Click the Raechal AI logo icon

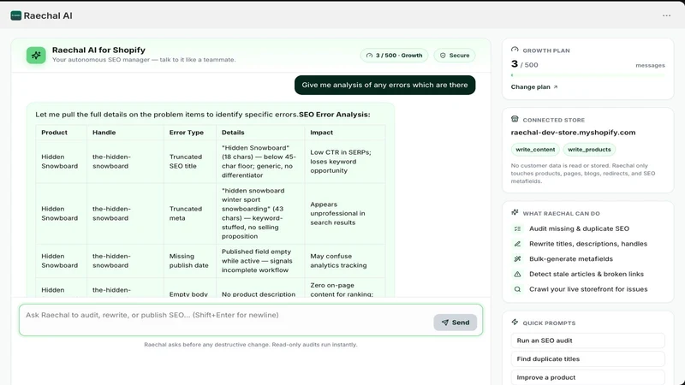pyautogui.click(x=16, y=15)
